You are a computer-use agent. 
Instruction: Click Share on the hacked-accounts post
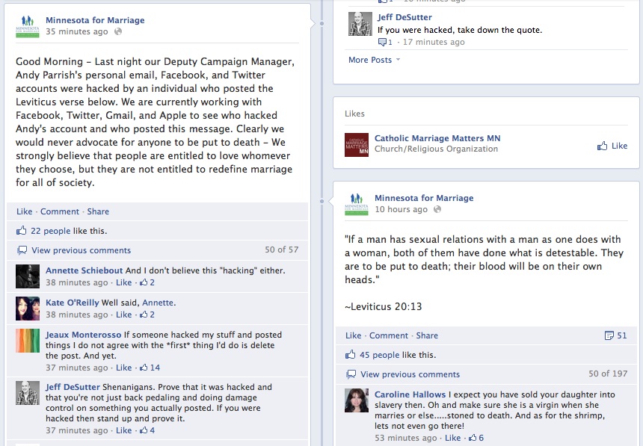click(98, 211)
